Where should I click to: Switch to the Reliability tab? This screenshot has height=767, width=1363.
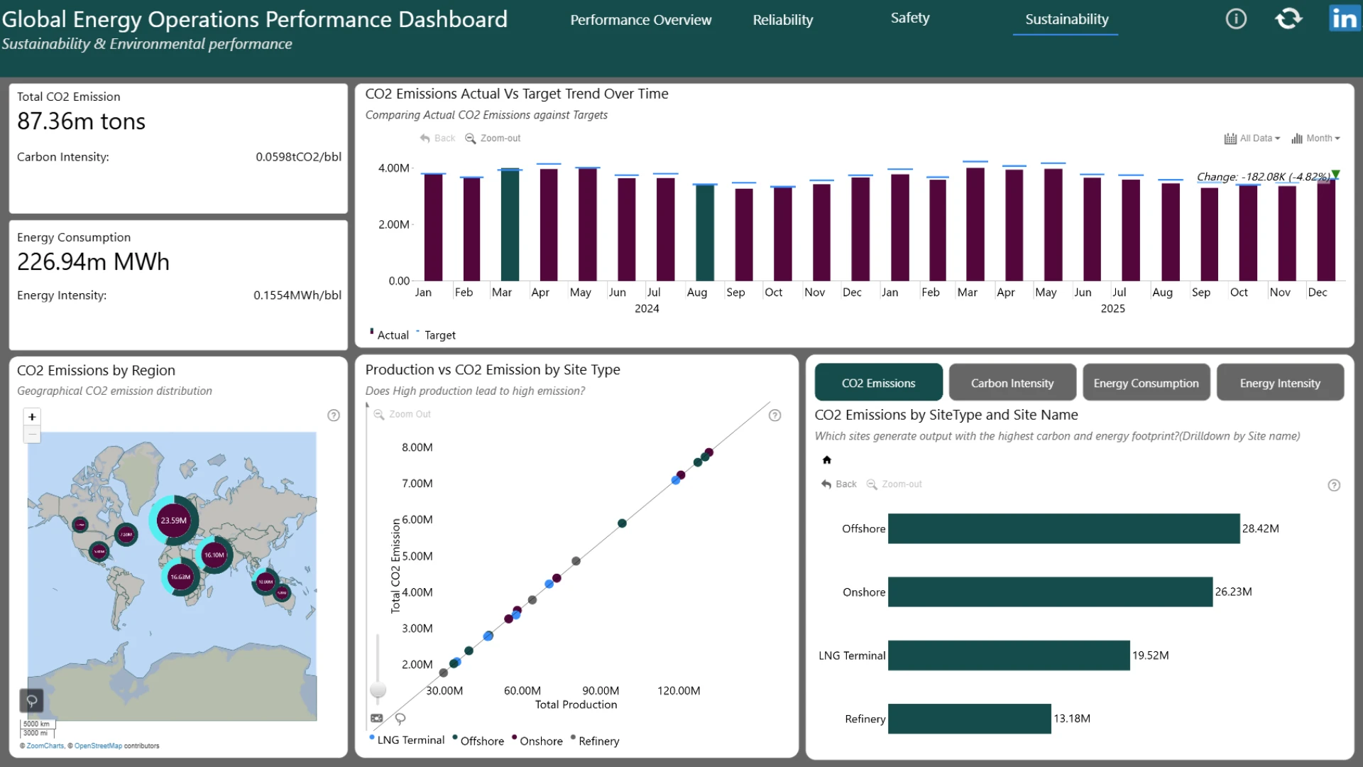783,20
